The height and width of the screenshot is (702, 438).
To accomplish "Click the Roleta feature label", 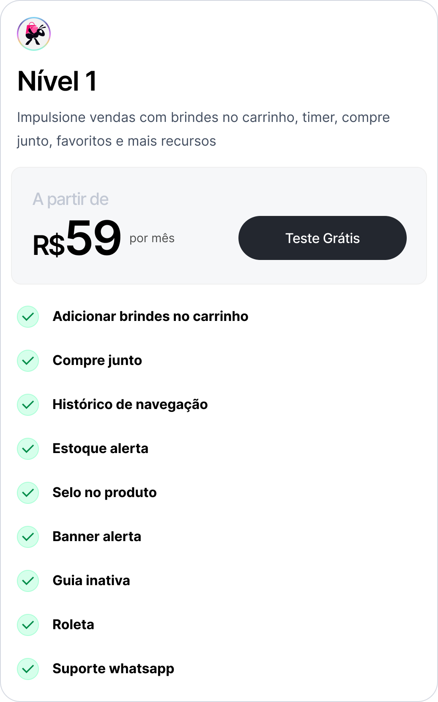I will click(x=73, y=625).
